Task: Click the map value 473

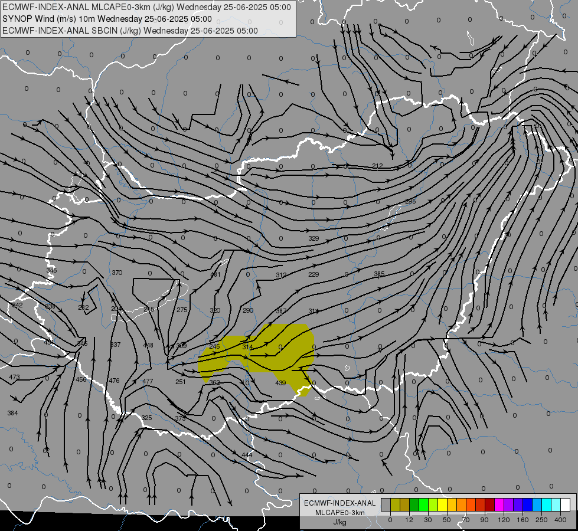Action: [x=14, y=377]
